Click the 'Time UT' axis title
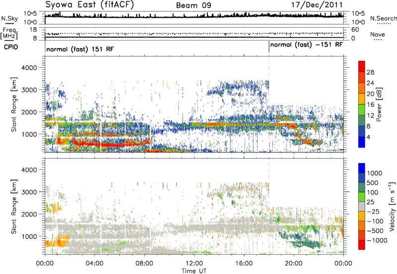Viewport: 397px width, 274px height. coord(194,271)
